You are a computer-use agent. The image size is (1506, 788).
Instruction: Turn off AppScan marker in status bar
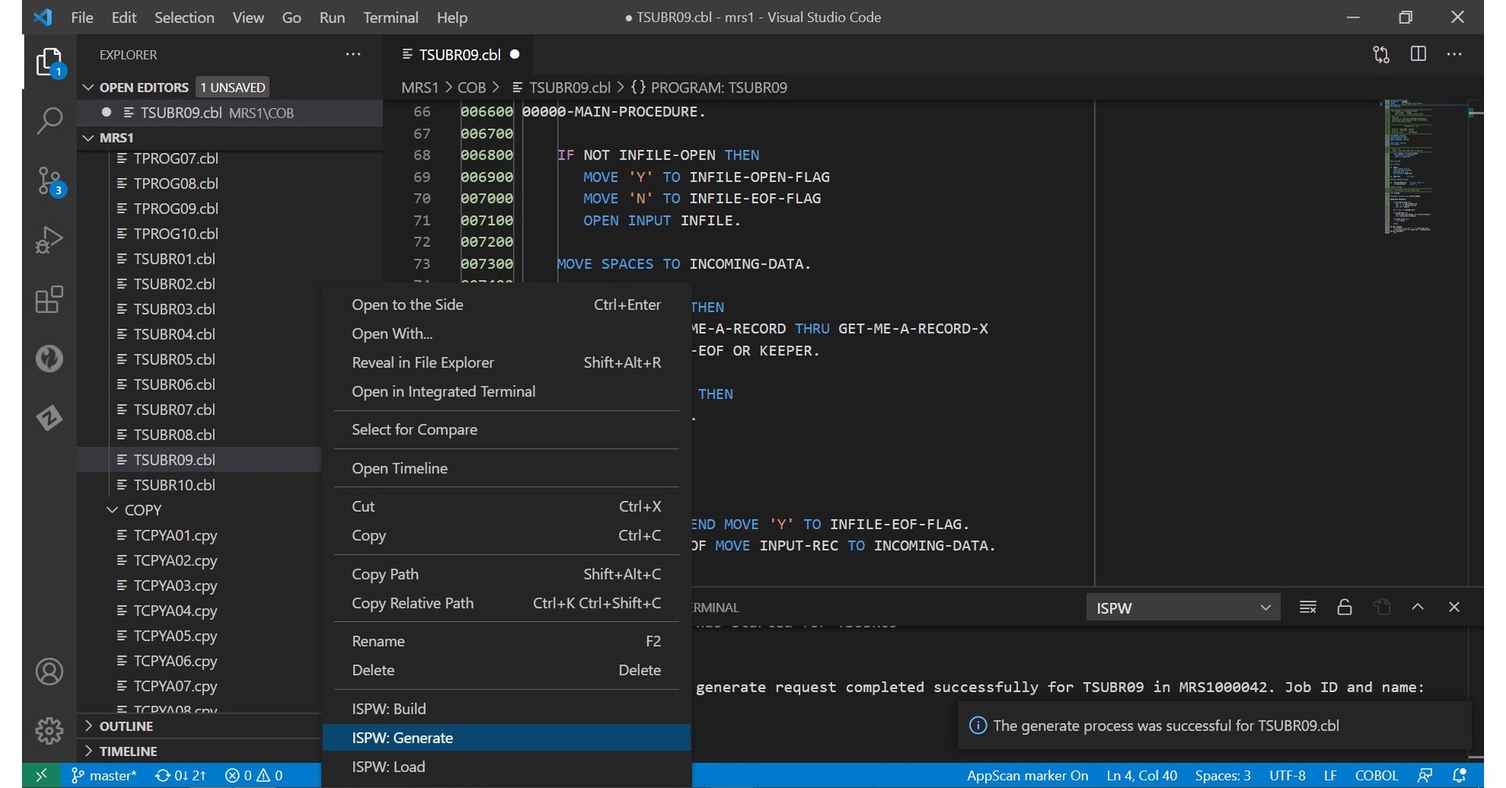1028,775
